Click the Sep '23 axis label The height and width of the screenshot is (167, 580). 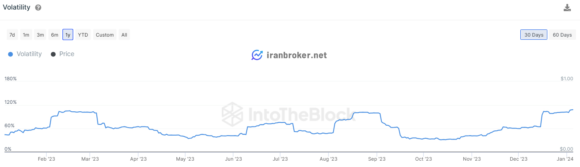376,159
